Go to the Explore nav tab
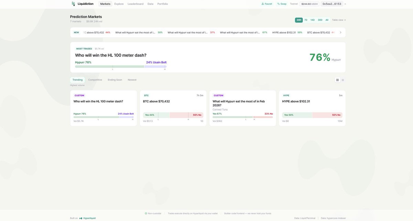Screen dimensions: 413x221 point(119,4)
